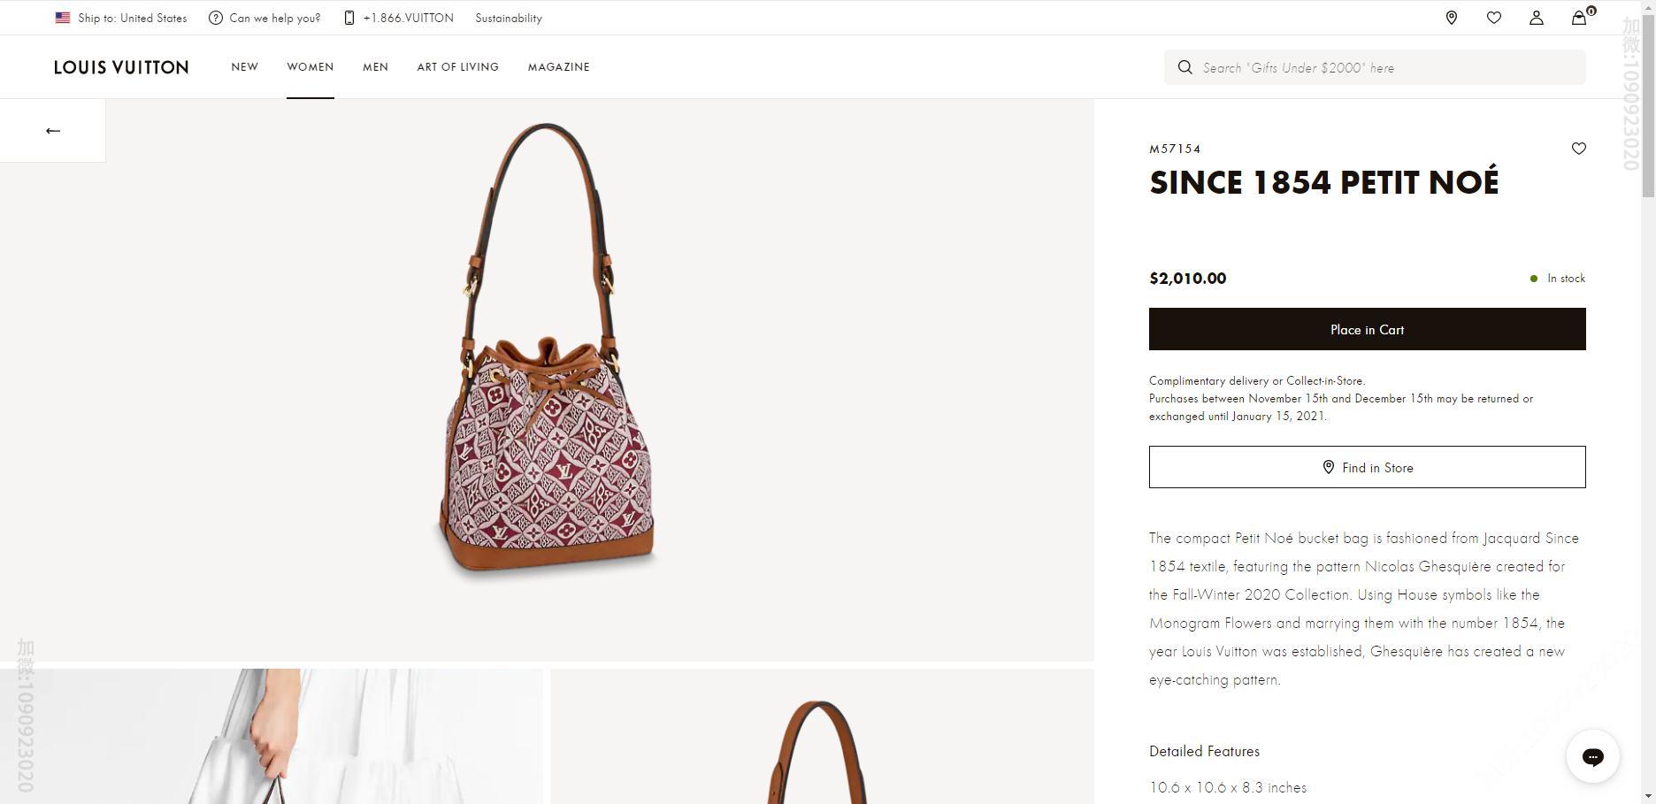Click the Find in Store button
Viewport: 1656px width, 804px height.
(1367, 467)
